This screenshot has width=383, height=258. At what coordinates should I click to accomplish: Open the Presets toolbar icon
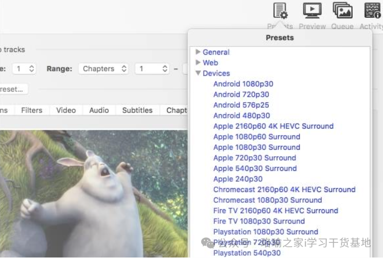tap(280, 11)
